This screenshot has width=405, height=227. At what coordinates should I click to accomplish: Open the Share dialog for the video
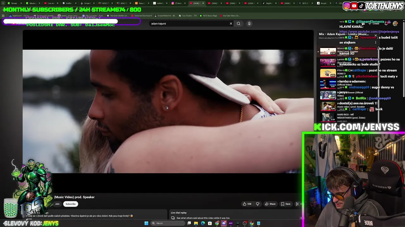[x=270, y=204]
